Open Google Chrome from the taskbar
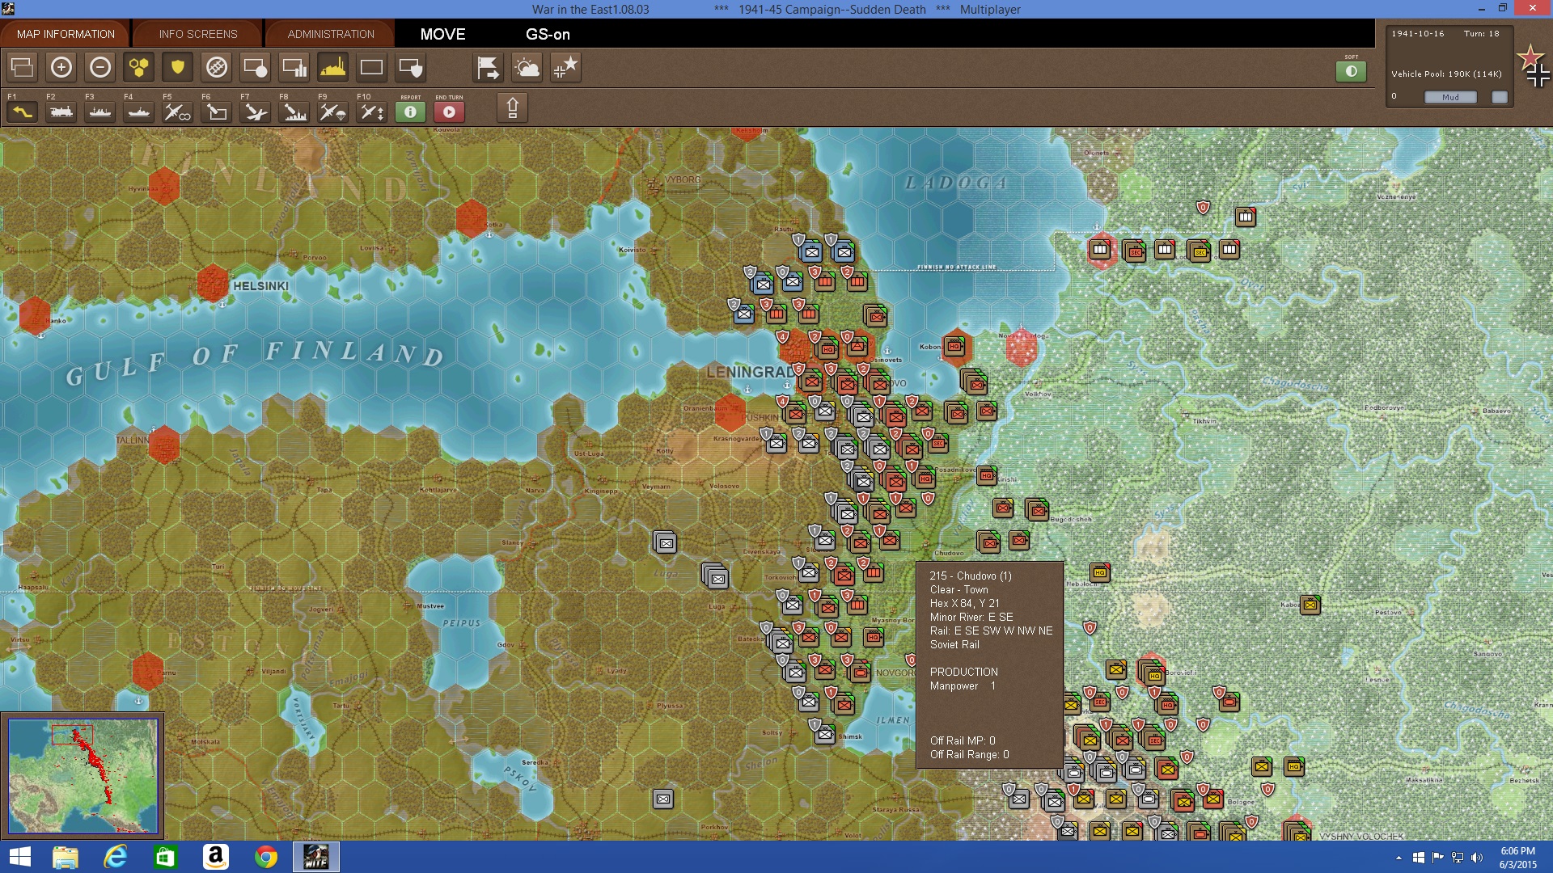 point(265,857)
